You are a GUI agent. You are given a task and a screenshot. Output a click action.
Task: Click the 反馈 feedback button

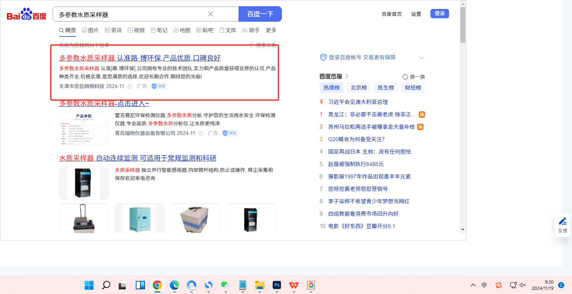tap(563, 225)
